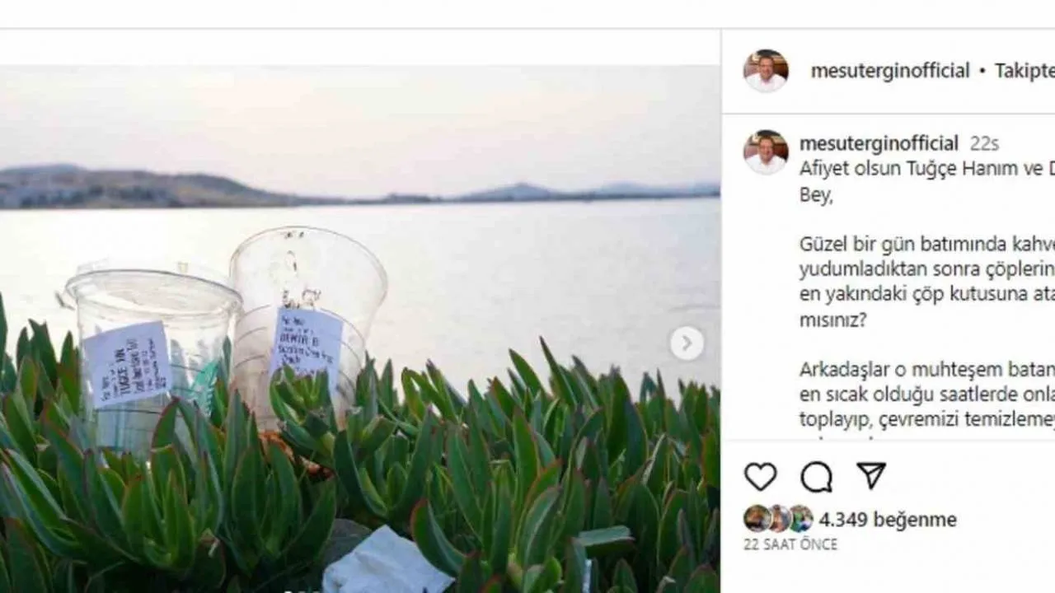This screenshot has width=1055, height=593.
Task: Open the middle liker's avatar
Action: coord(779,519)
